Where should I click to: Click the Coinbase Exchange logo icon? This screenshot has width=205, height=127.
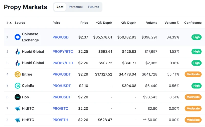(17, 37)
